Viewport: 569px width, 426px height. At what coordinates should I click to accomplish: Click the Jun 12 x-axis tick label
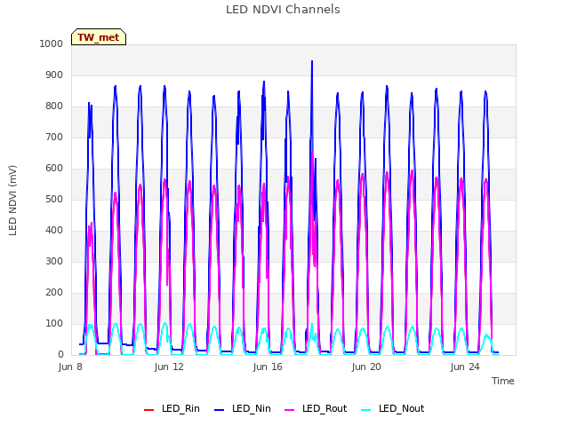169,367
